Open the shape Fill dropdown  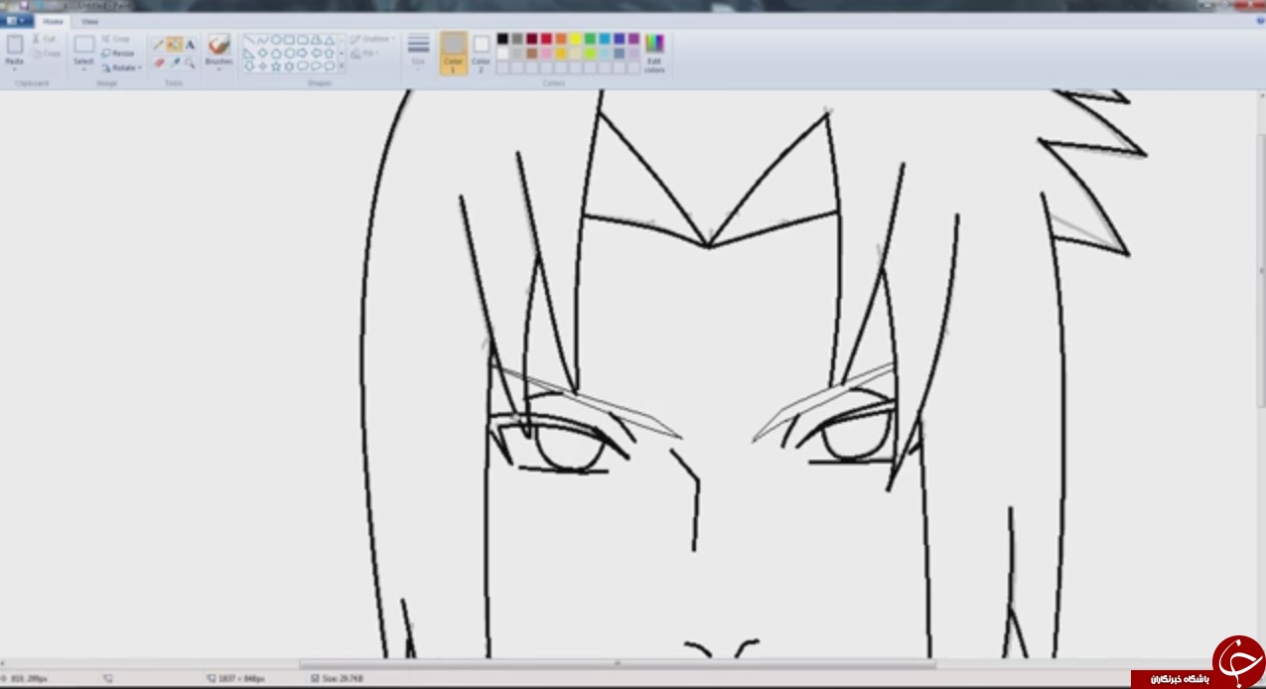(x=363, y=54)
